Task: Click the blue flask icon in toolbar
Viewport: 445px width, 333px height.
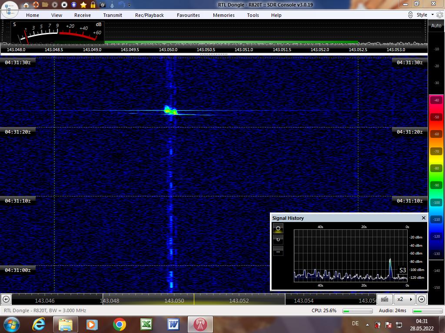Action: 112,4
